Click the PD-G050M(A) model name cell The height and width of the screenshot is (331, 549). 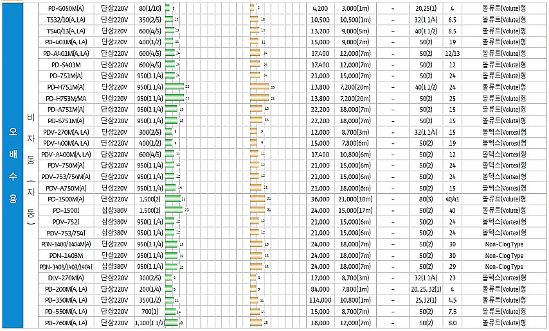[x=66, y=8]
